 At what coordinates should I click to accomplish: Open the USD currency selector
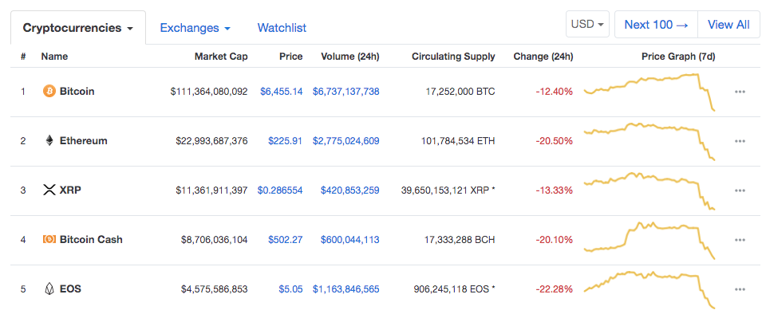coord(587,25)
